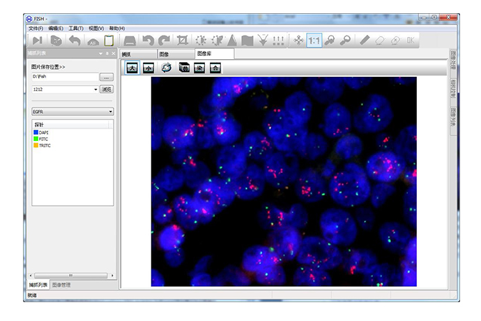Expand the EGFR probe dropdown
The image size is (481, 321).
[x=110, y=111]
